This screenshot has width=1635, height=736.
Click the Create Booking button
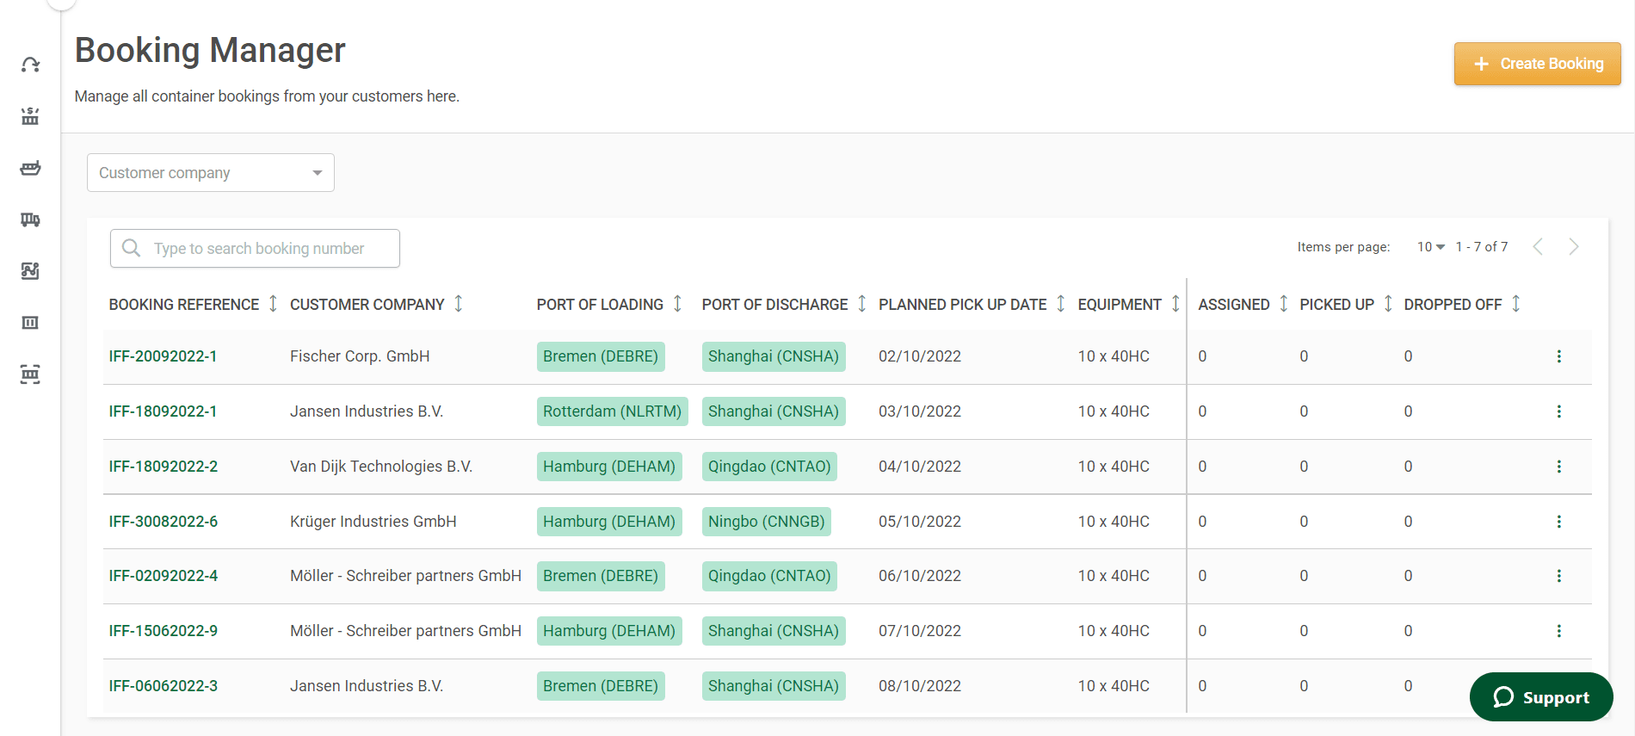tap(1537, 64)
